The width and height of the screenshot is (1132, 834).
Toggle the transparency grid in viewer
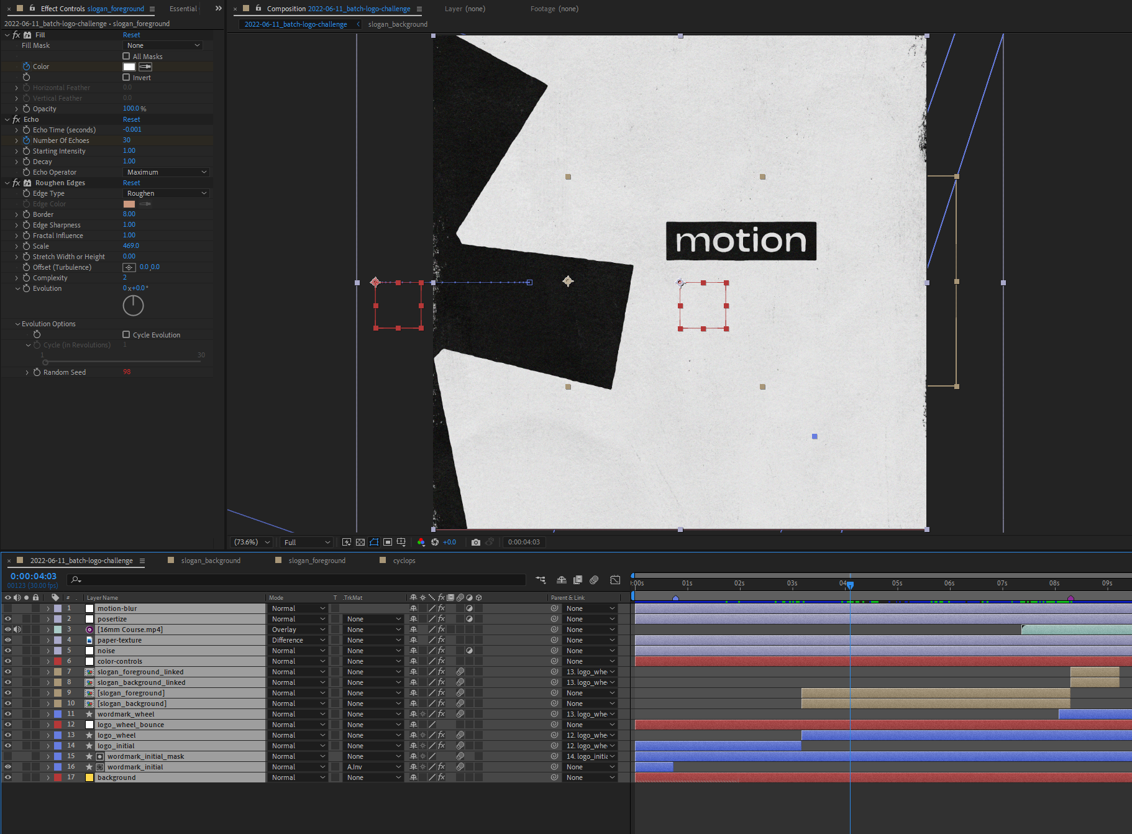coord(360,543)
